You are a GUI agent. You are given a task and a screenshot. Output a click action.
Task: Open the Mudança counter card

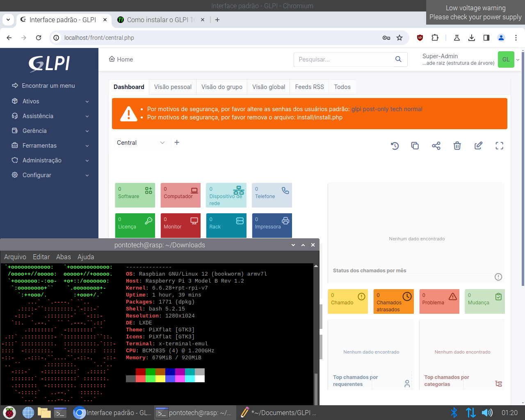pos(485,301)
